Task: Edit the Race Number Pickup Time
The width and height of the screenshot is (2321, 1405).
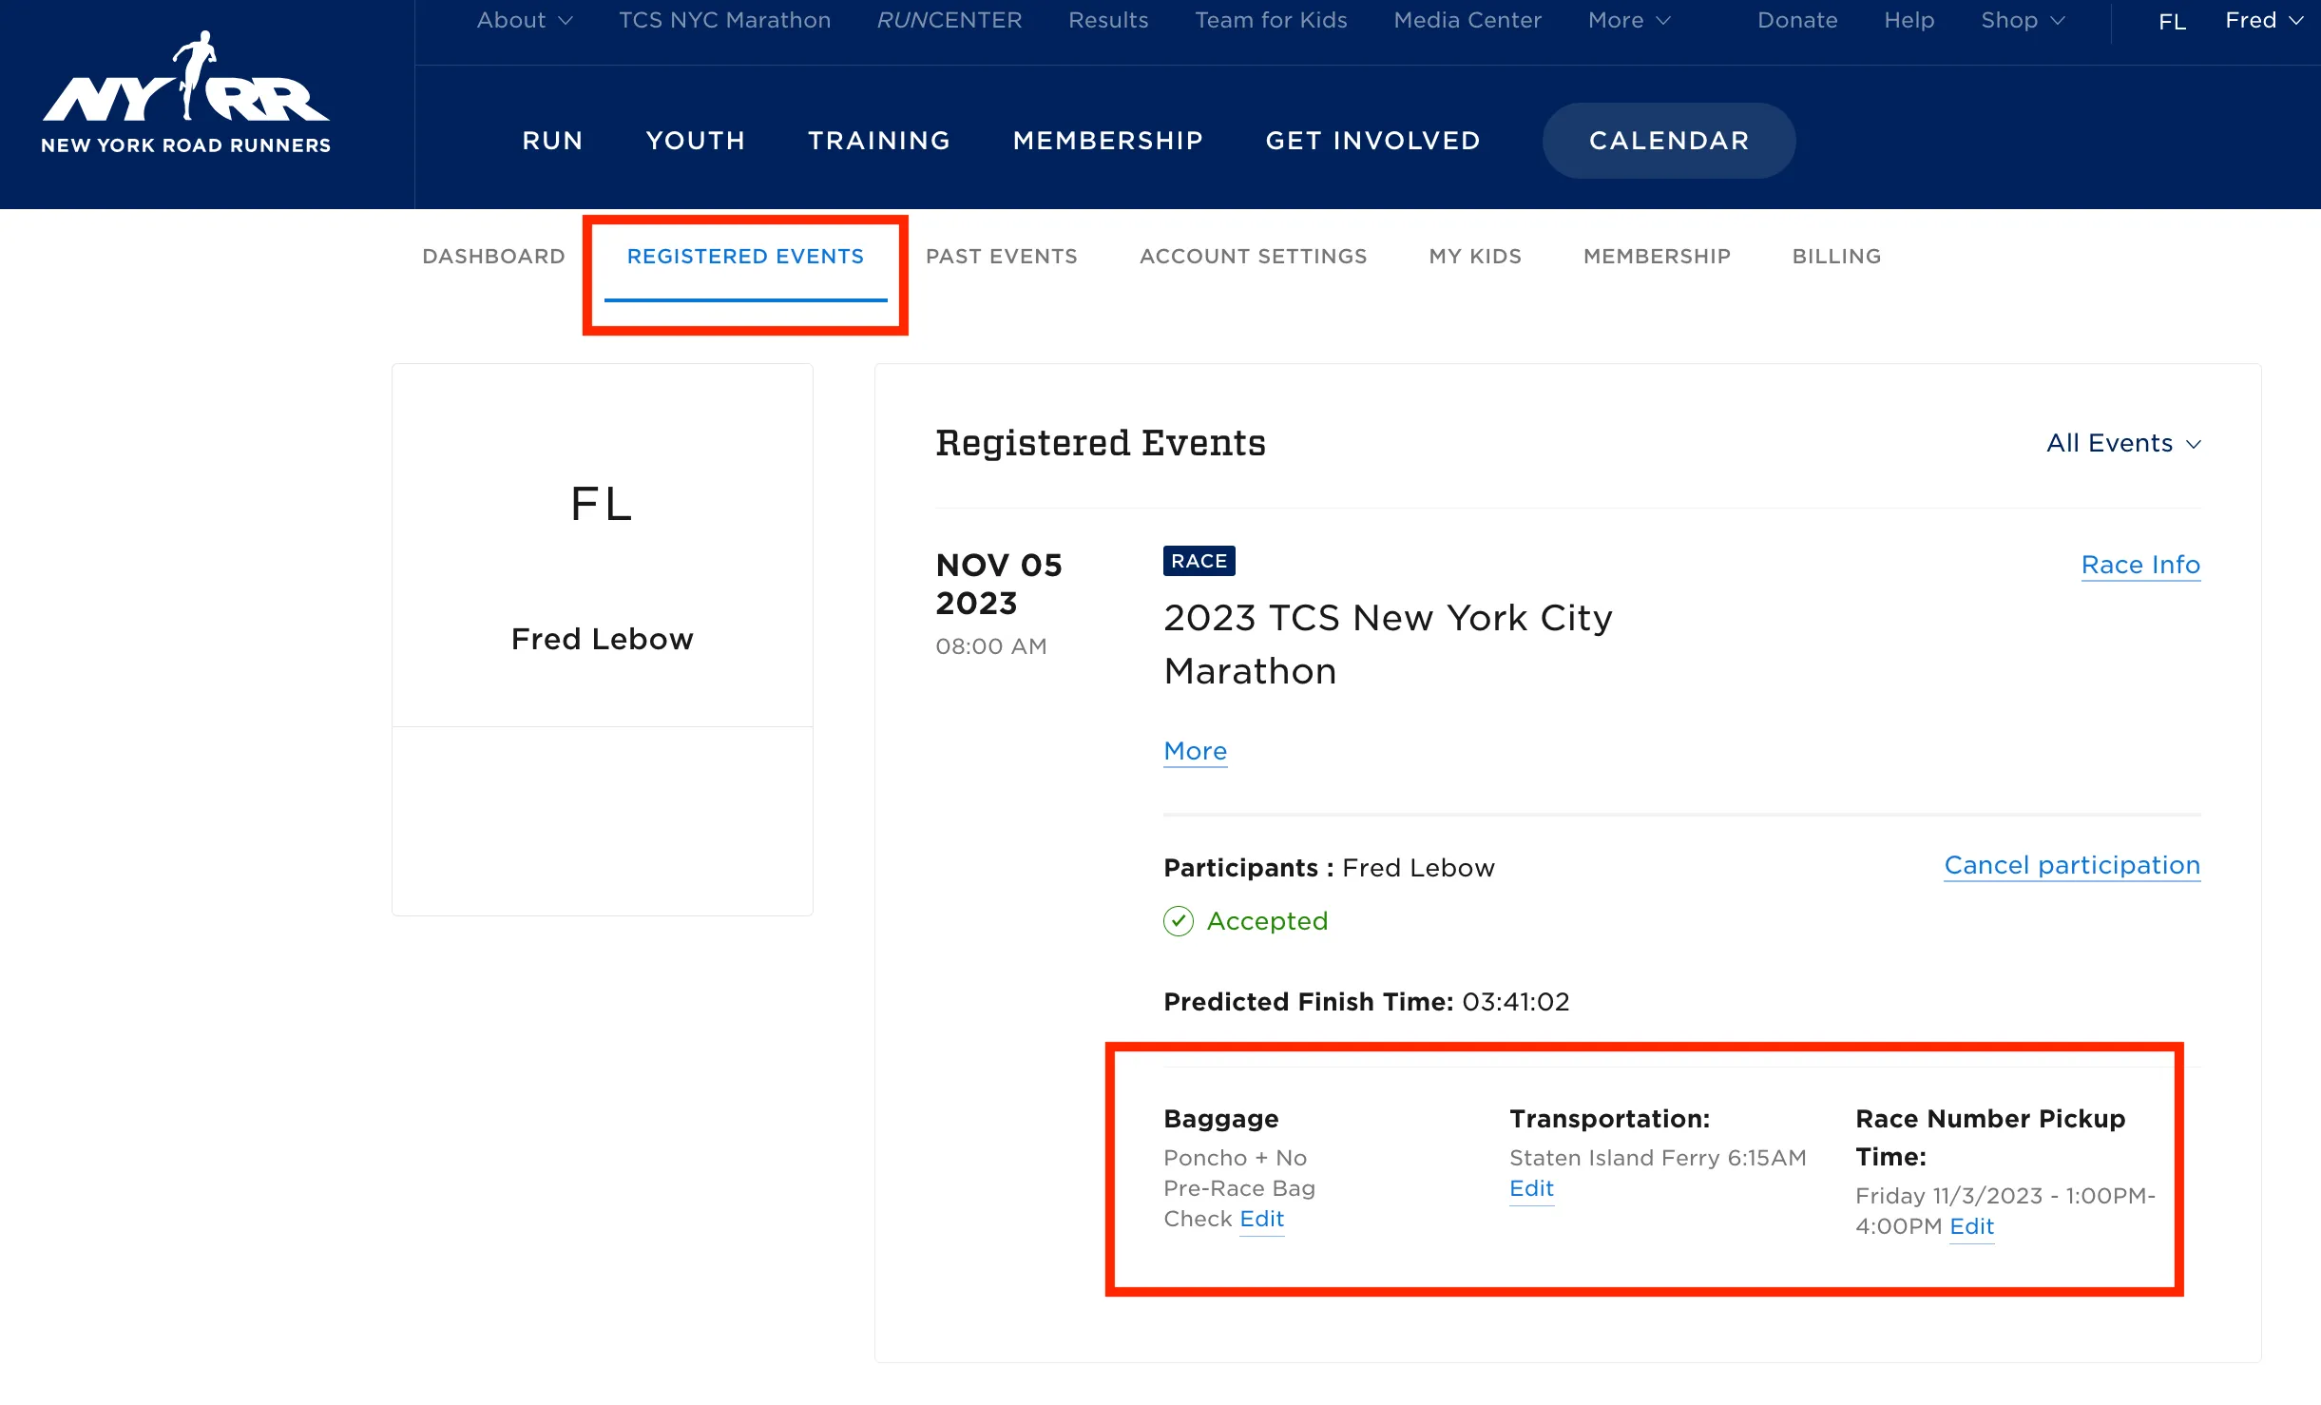Action: 1971,1226
